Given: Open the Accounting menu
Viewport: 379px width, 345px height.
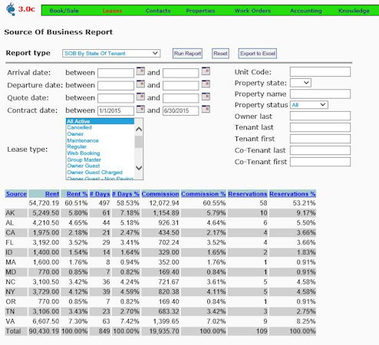Looking at the screenshot, I should (306, 11).
